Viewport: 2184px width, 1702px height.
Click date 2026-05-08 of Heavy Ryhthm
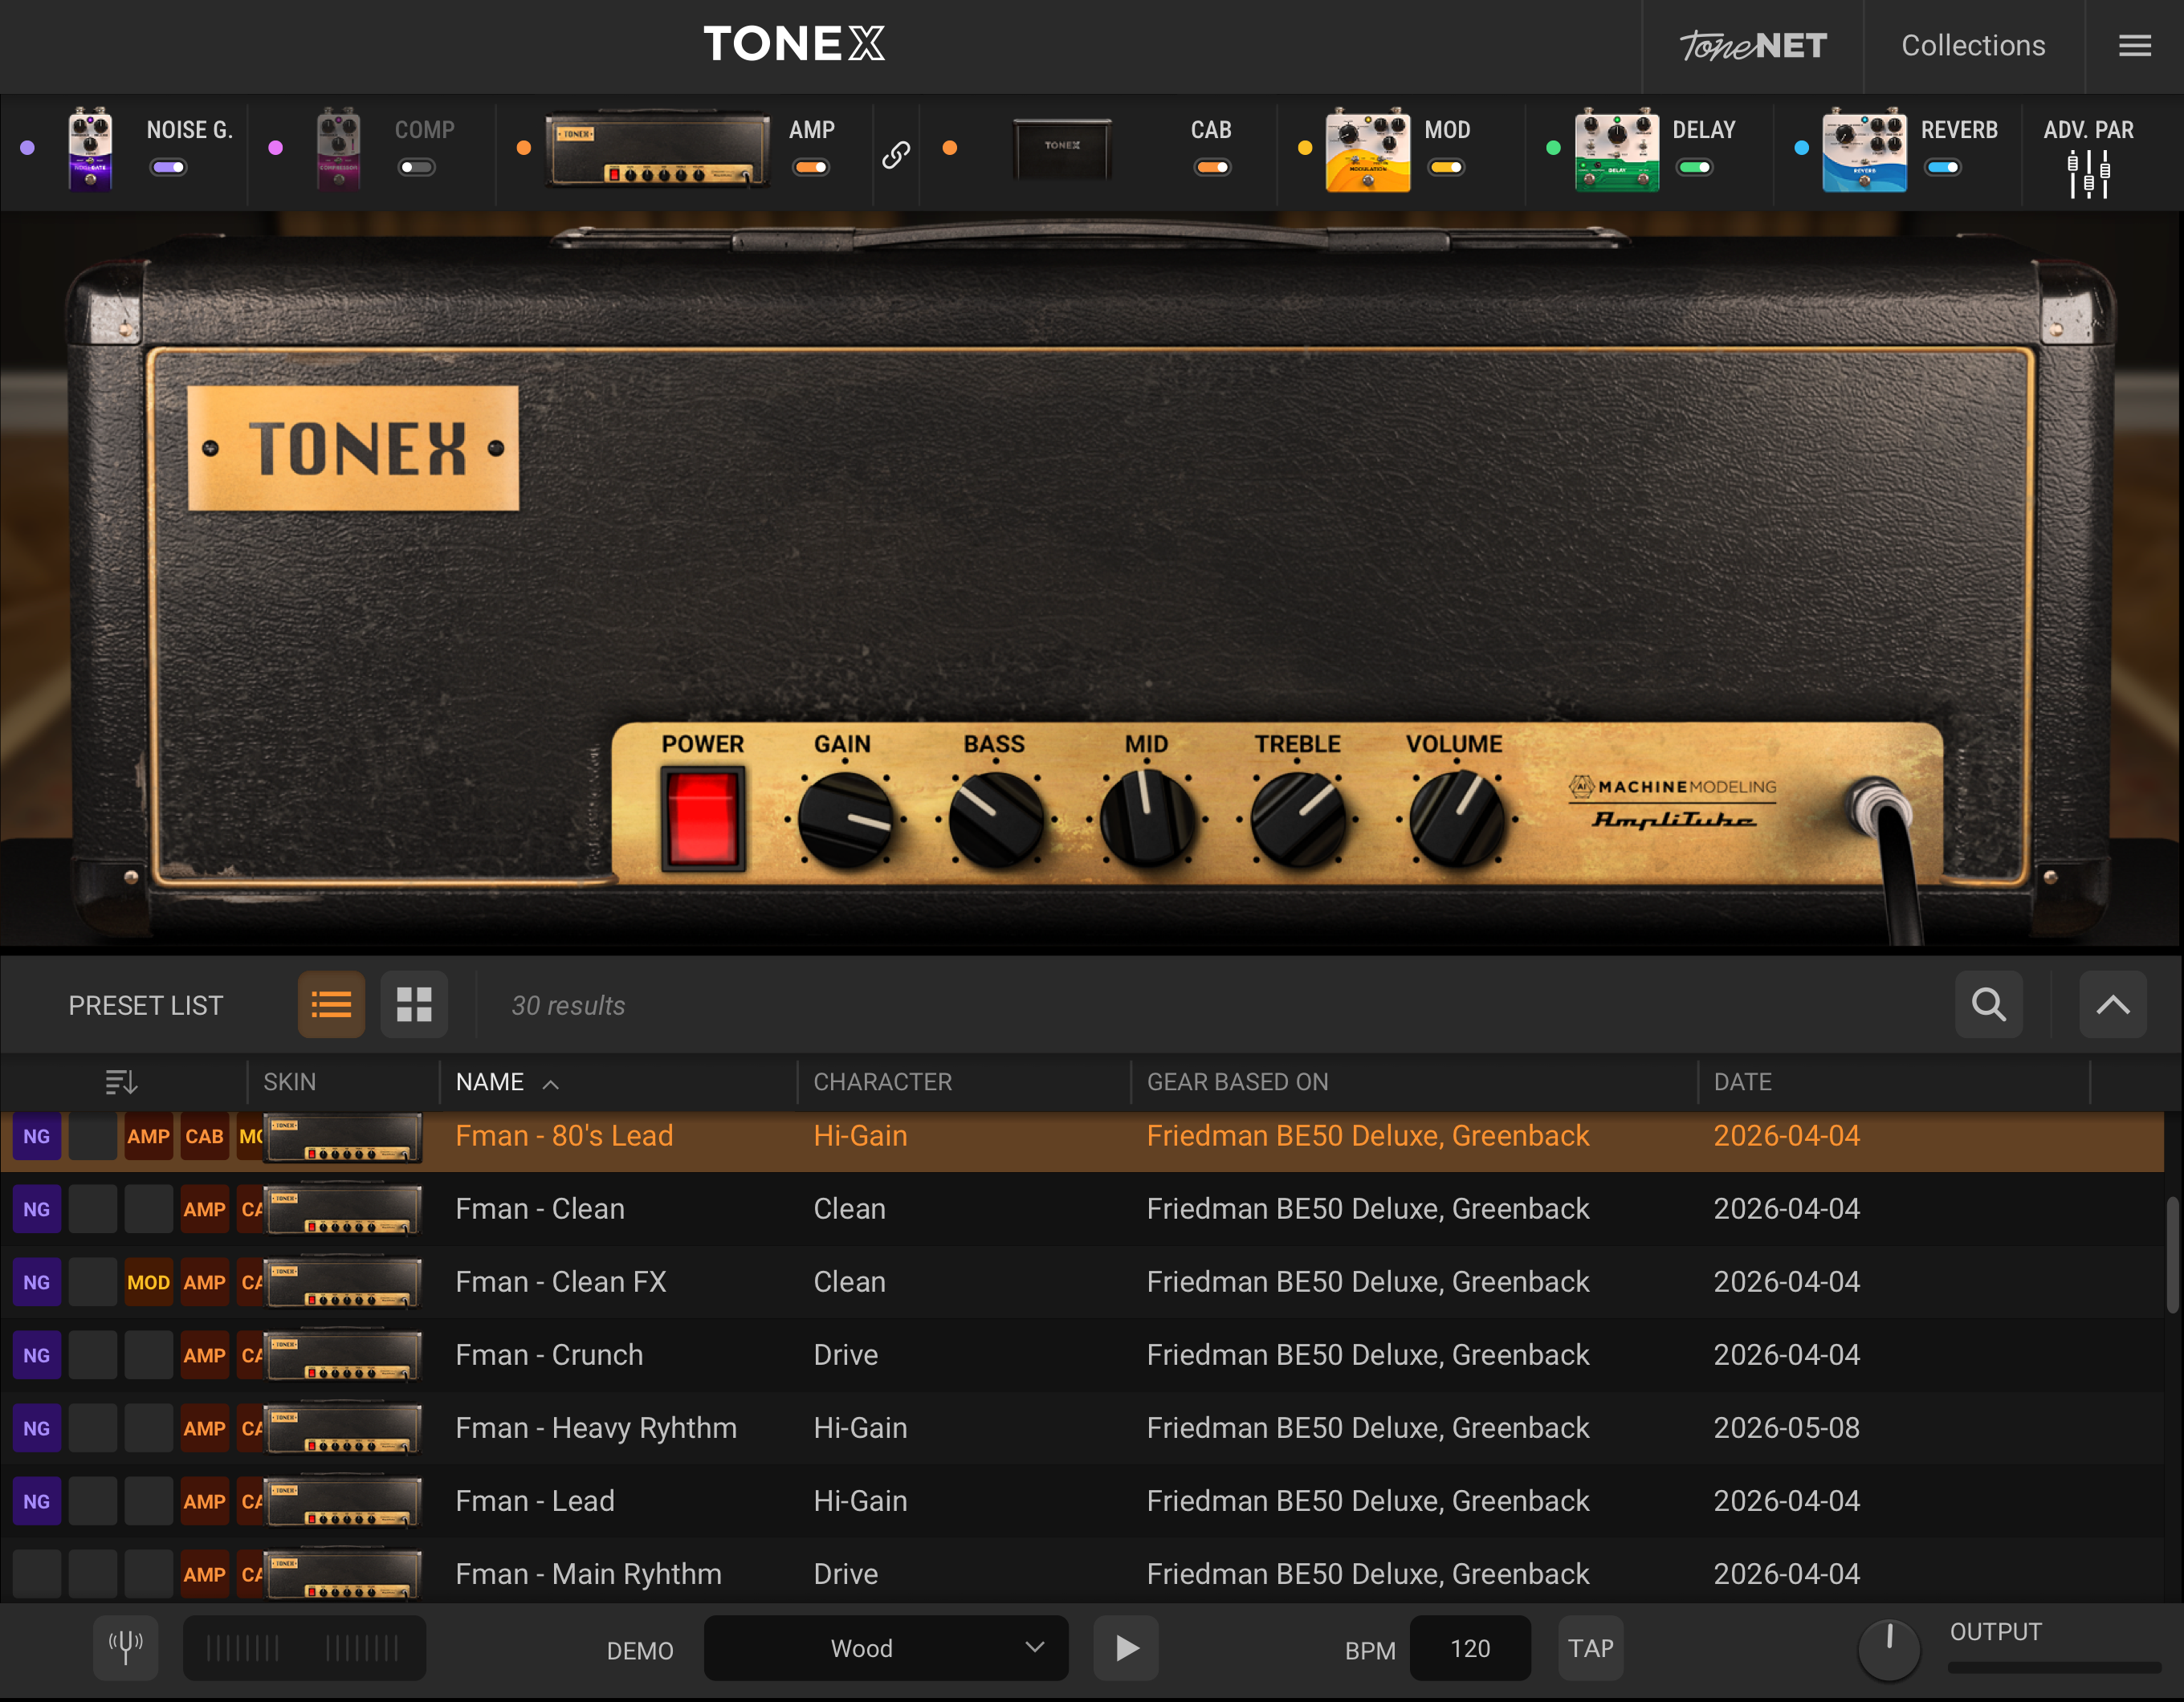[1786, 1428]
